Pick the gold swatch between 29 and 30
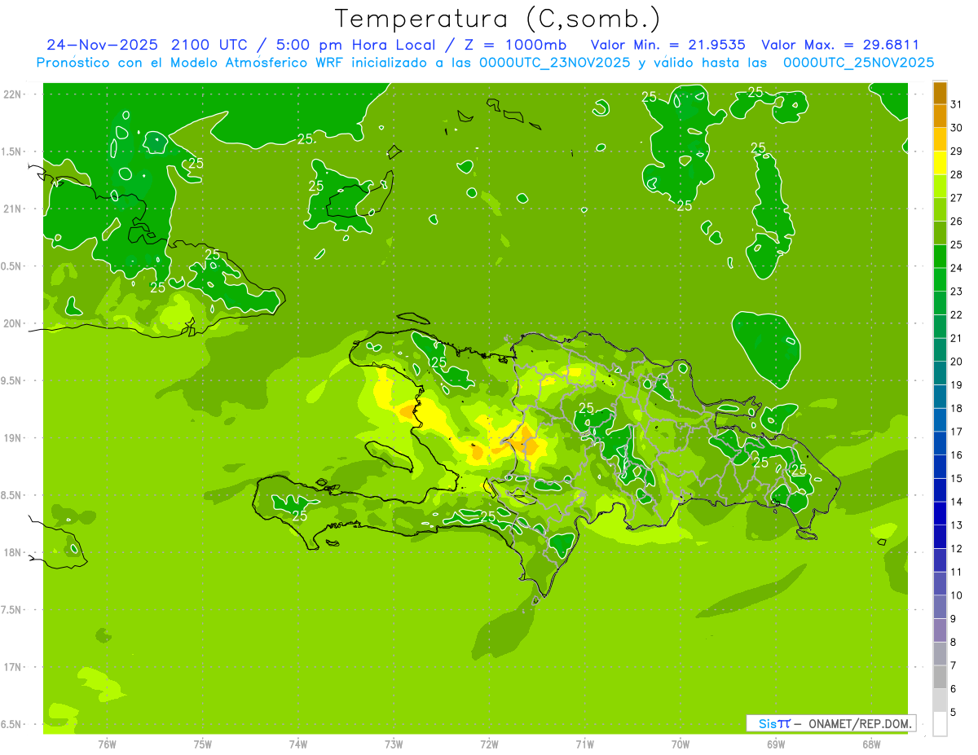The width and height of the screenshot is (978, 755). coord(940,139)
